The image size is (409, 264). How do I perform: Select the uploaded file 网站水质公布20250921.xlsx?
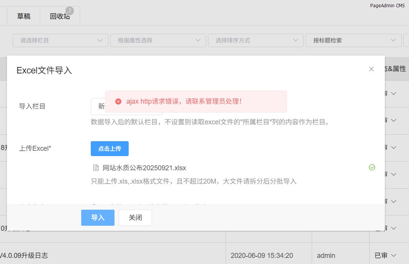coord(144,168)
